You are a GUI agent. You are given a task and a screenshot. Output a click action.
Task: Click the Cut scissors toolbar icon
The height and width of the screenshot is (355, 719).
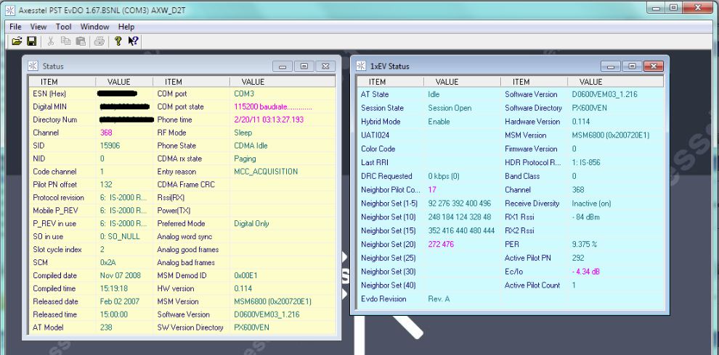coord(52,41)
